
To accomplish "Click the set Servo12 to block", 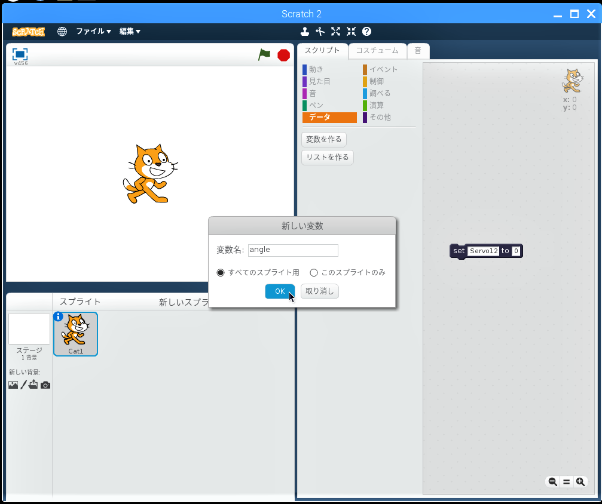I will coord(459,251).
